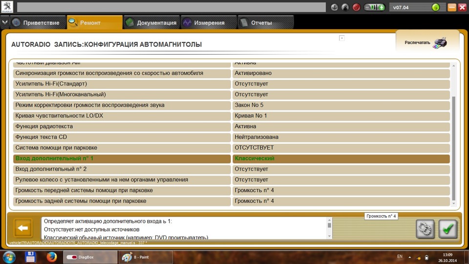The image size is (469, 264).
Task: Click description box scroll up arrow
Action: [329, 220]
